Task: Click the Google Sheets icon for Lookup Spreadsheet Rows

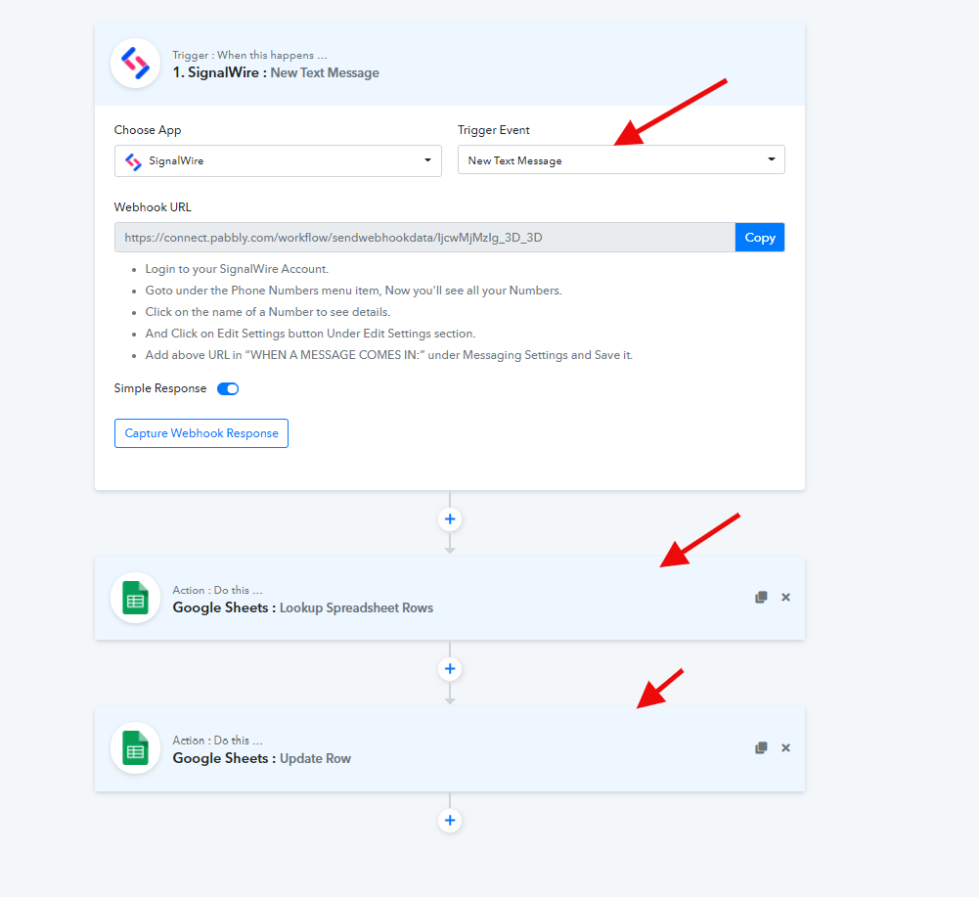Action: point(135,598)
